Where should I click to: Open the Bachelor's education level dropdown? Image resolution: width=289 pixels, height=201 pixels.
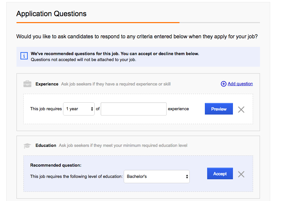point(157,177)
